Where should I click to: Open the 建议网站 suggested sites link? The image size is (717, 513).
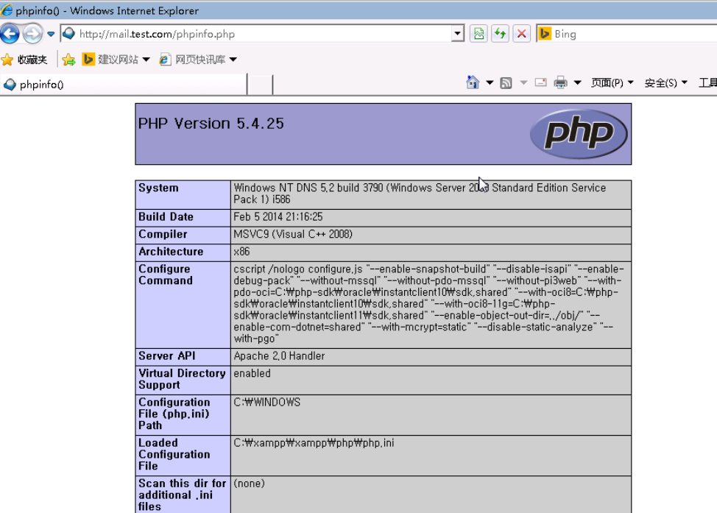110,60
